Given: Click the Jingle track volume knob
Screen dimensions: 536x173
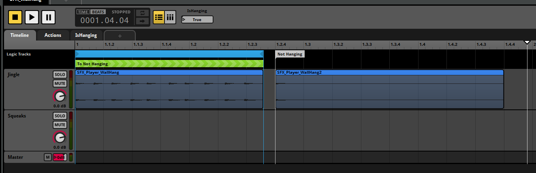Looking at the screenshot, I should [60, 96].
